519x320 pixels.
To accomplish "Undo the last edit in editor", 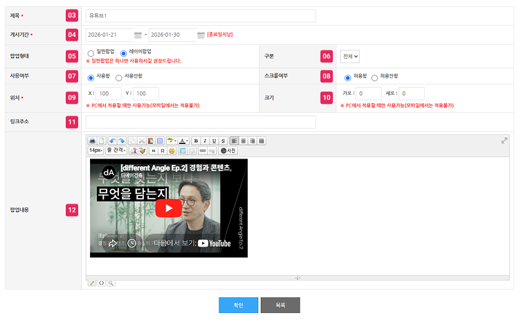I will pos(113,141).
